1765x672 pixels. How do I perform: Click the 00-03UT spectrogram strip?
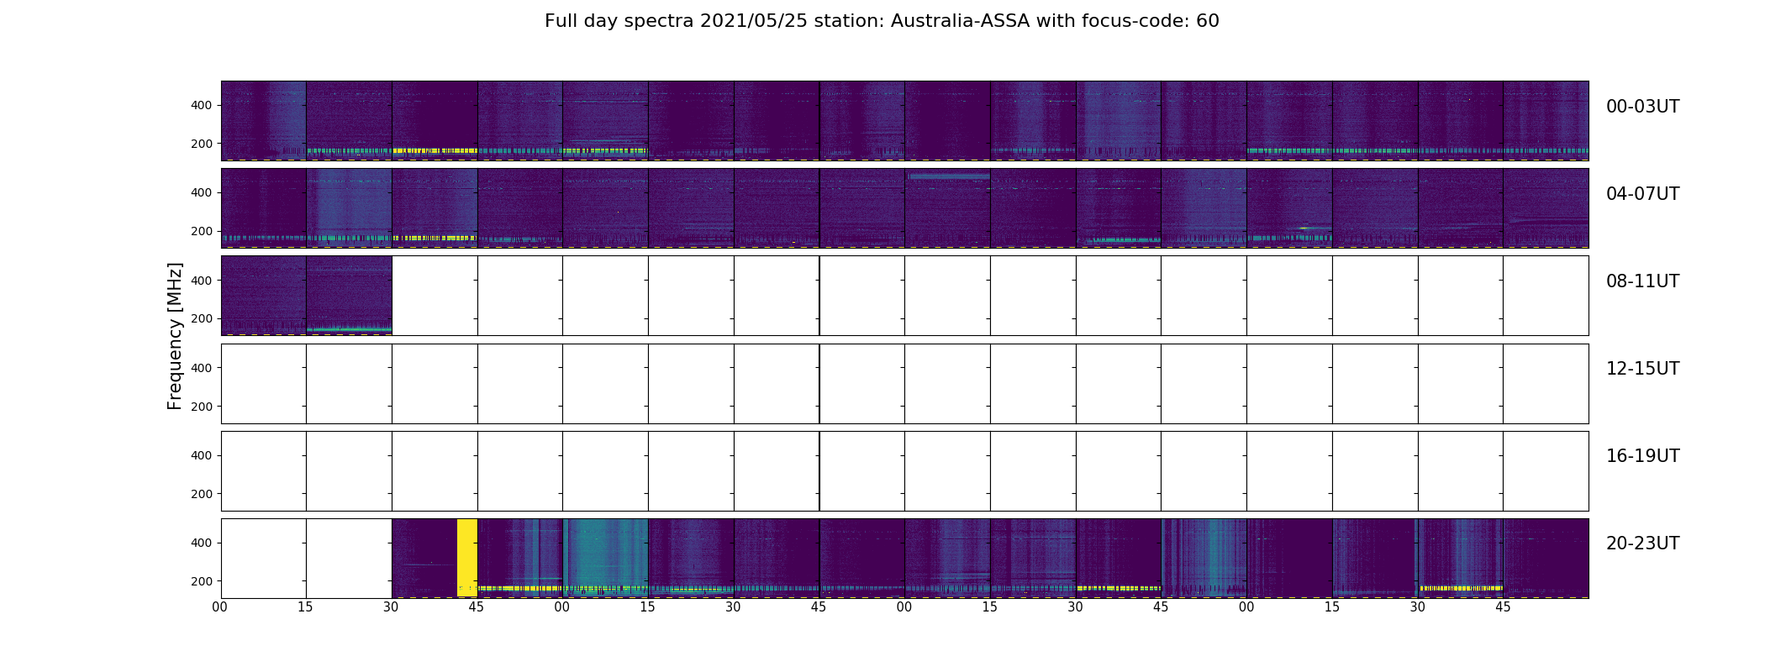(904, 121)
